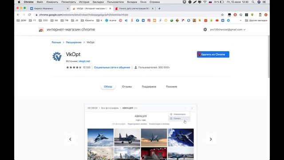
Task: Open the CEO bookmarks folder
Action: click(43, 20)
